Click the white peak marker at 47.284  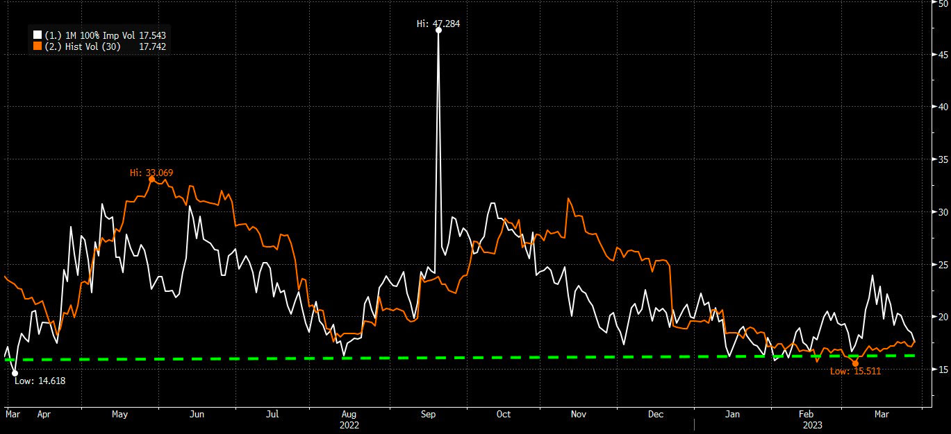click(438, 31)
